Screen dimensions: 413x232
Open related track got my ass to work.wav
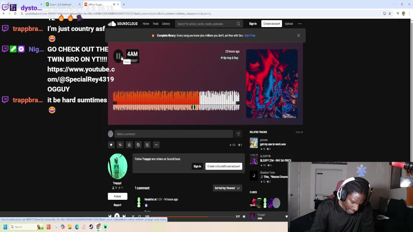click(x=273, y=144)
